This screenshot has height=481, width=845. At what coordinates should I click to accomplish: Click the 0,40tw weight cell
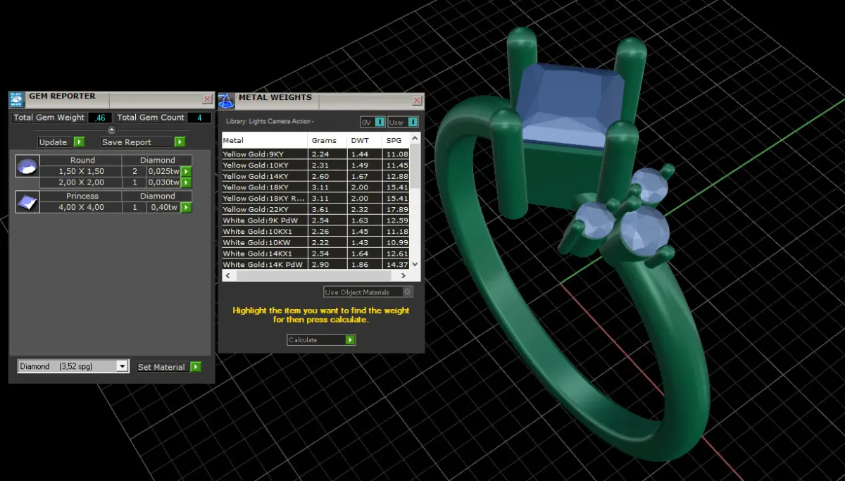click(163, 207)
